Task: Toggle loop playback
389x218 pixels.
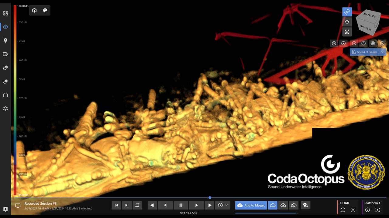Action: pos(137,205)
